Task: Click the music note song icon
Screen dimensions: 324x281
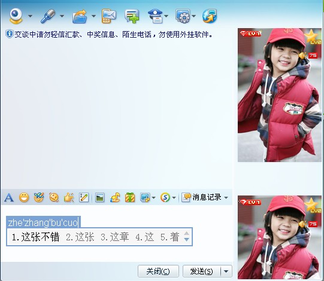Action: 115,197
